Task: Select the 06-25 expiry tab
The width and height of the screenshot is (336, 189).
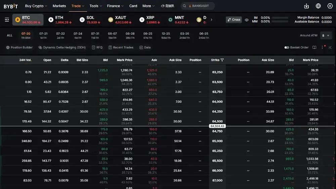Action: (204, 36)
